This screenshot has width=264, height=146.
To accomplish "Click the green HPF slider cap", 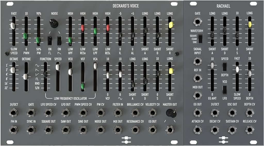I will (x=70, y=40).
